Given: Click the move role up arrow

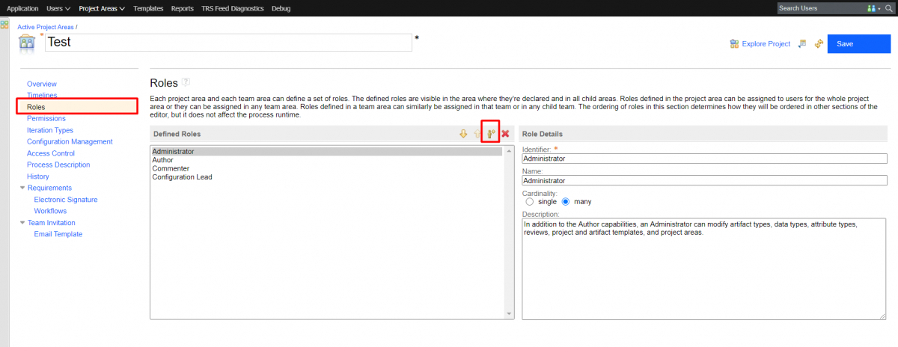Looking at the screenshot, I should 477,134.
